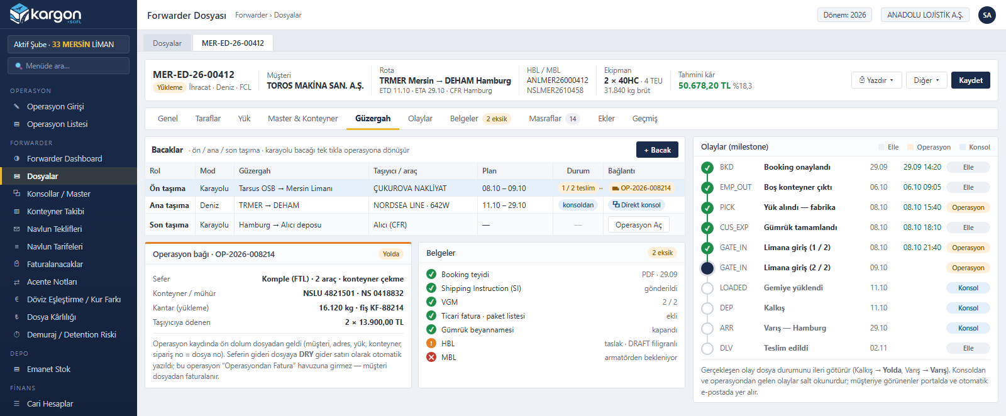Open Operasyon Girişi sidebar icon
Screen dimensions: 1006x416
pos(17,107)
